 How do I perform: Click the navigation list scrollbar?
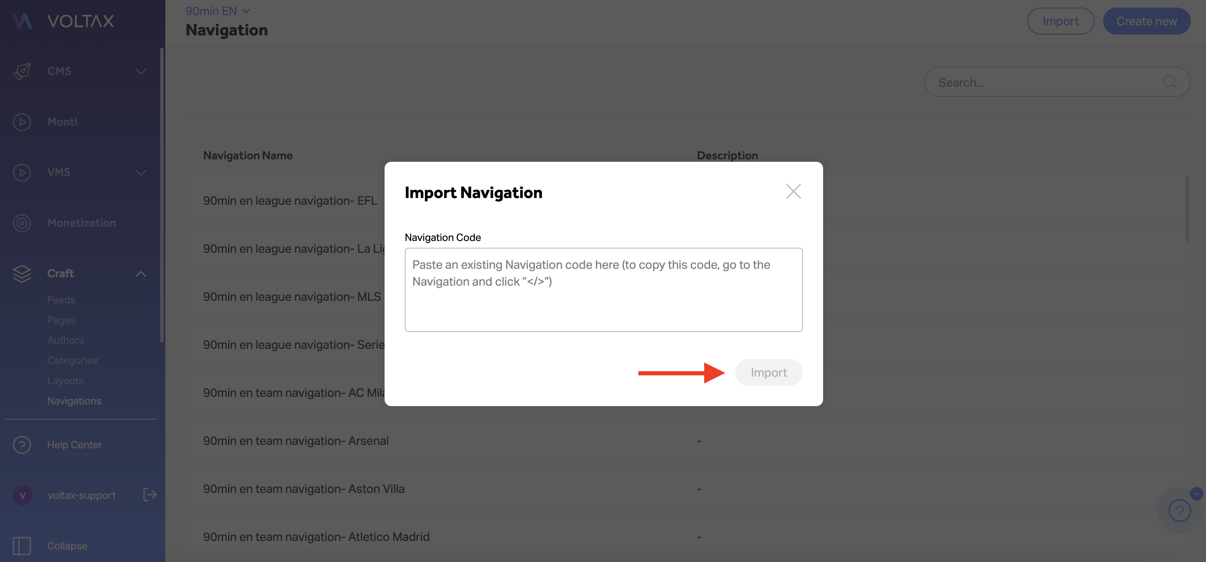tap(1187, 209)
